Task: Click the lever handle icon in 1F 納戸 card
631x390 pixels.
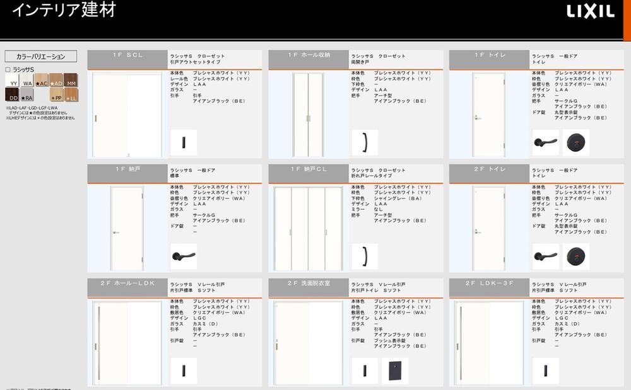Action: (184, 256)
